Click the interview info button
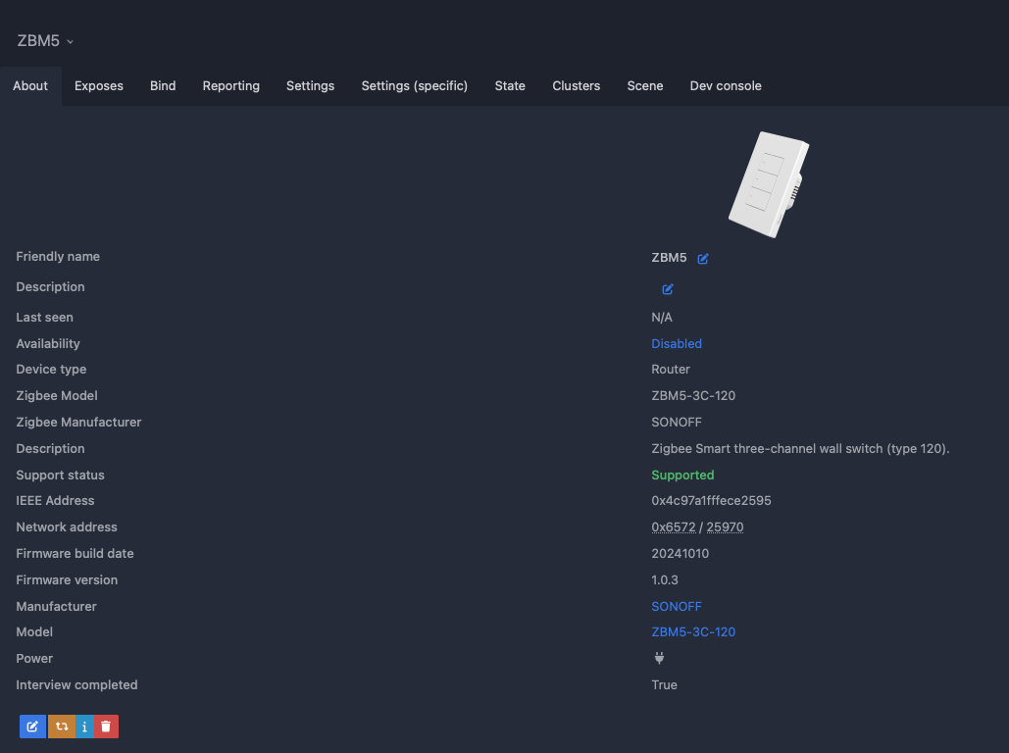Screen dimensions: 1009x753 (85, 727)
